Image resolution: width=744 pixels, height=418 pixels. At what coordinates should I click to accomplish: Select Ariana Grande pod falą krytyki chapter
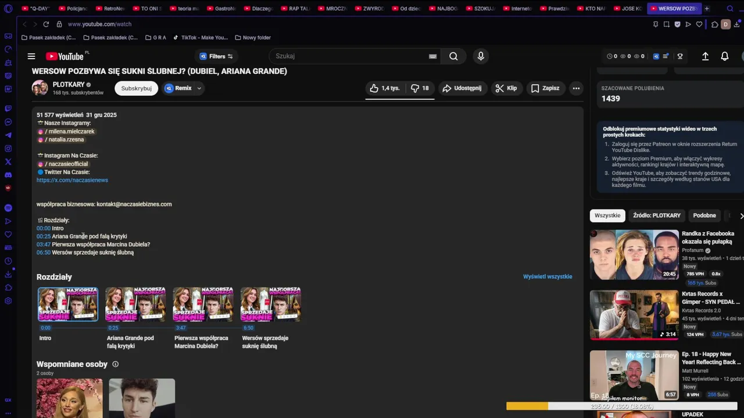135,304
